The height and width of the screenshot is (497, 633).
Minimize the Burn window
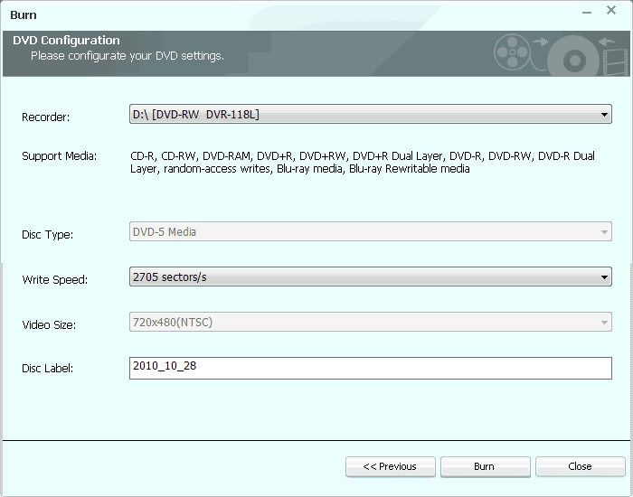[587, 13]
